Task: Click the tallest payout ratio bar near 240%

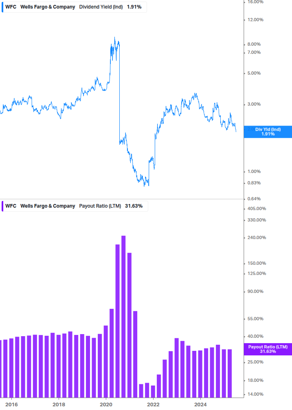Action: point(123,317)
